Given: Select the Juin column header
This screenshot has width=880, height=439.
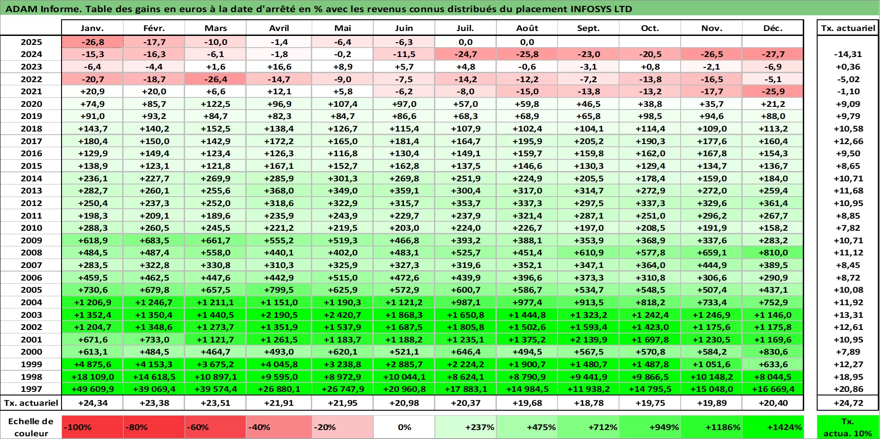Looking at the screenshot, I should 404,28.
